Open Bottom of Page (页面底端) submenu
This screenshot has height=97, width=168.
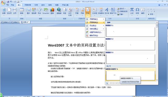[x=95, y=23]
